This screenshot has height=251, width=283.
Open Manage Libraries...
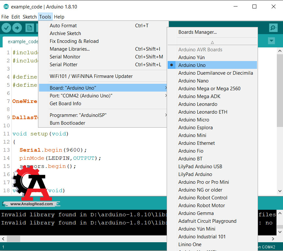coord(103,49)
